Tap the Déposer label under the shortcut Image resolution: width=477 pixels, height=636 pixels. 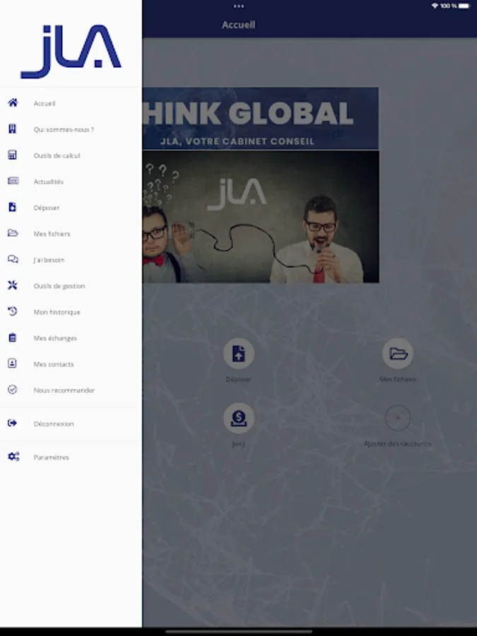tap(239, 379)
